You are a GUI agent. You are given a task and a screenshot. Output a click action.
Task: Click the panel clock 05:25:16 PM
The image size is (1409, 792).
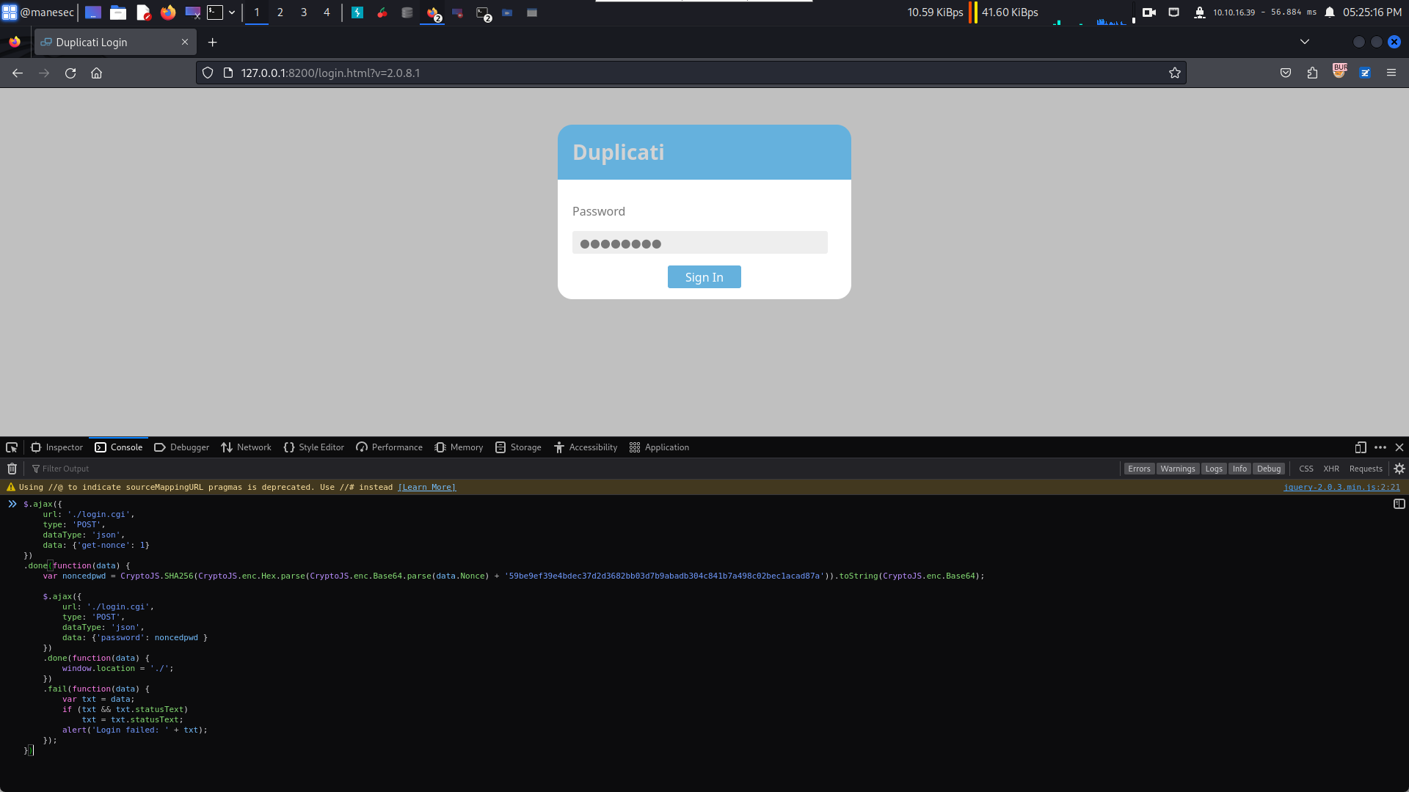(x=1372, y=12)
